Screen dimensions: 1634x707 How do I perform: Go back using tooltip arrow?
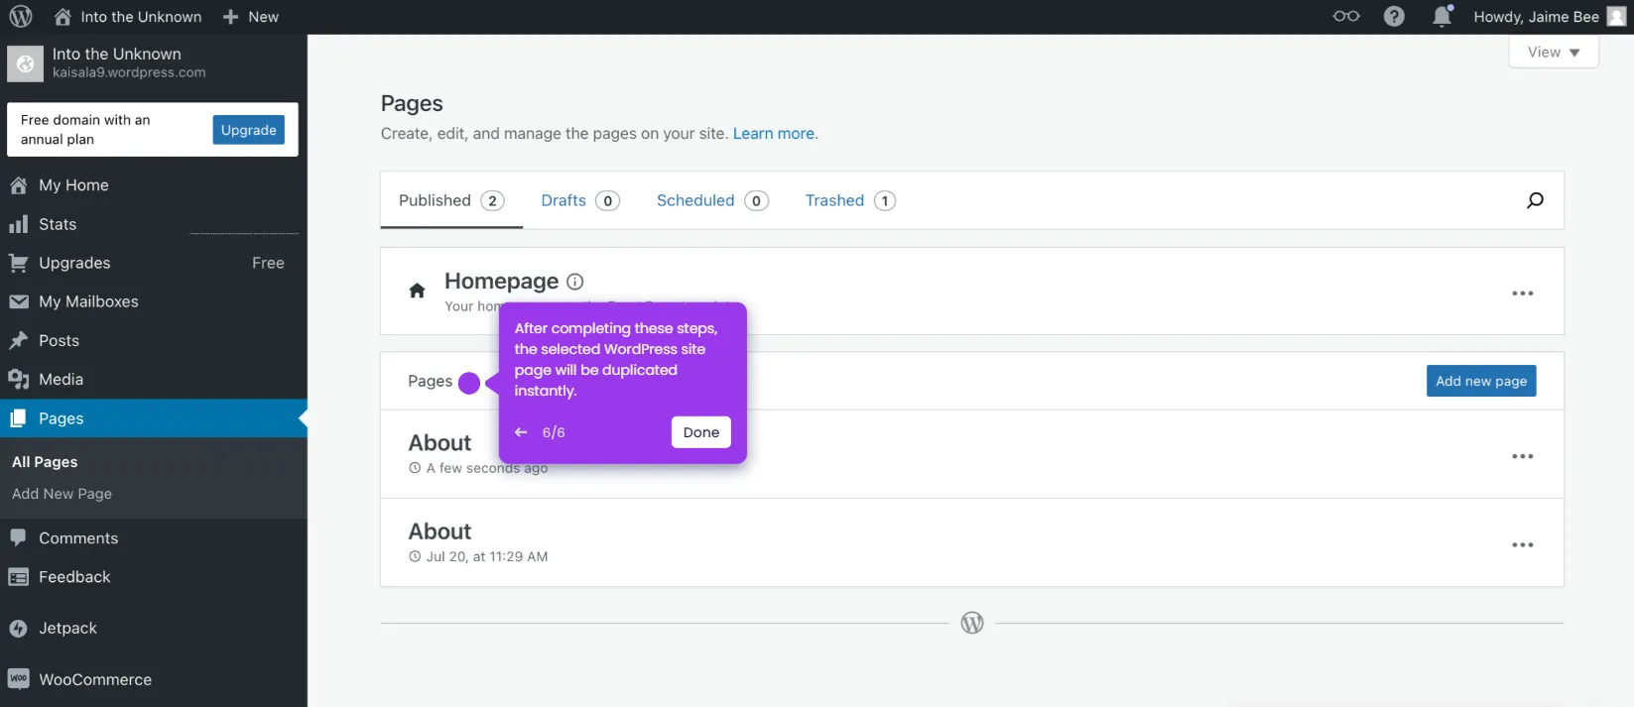click(x=521, y=432)
